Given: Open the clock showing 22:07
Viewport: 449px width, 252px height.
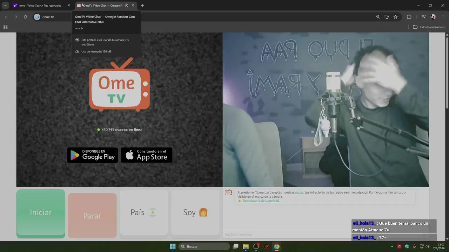Looking at the screenshot, I should click(438, 246).
